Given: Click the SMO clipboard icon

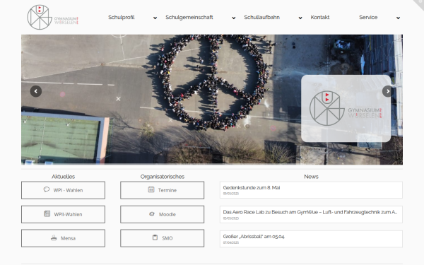Looking at the screenshot, I should pyautogui.click(x=155, y=237).
